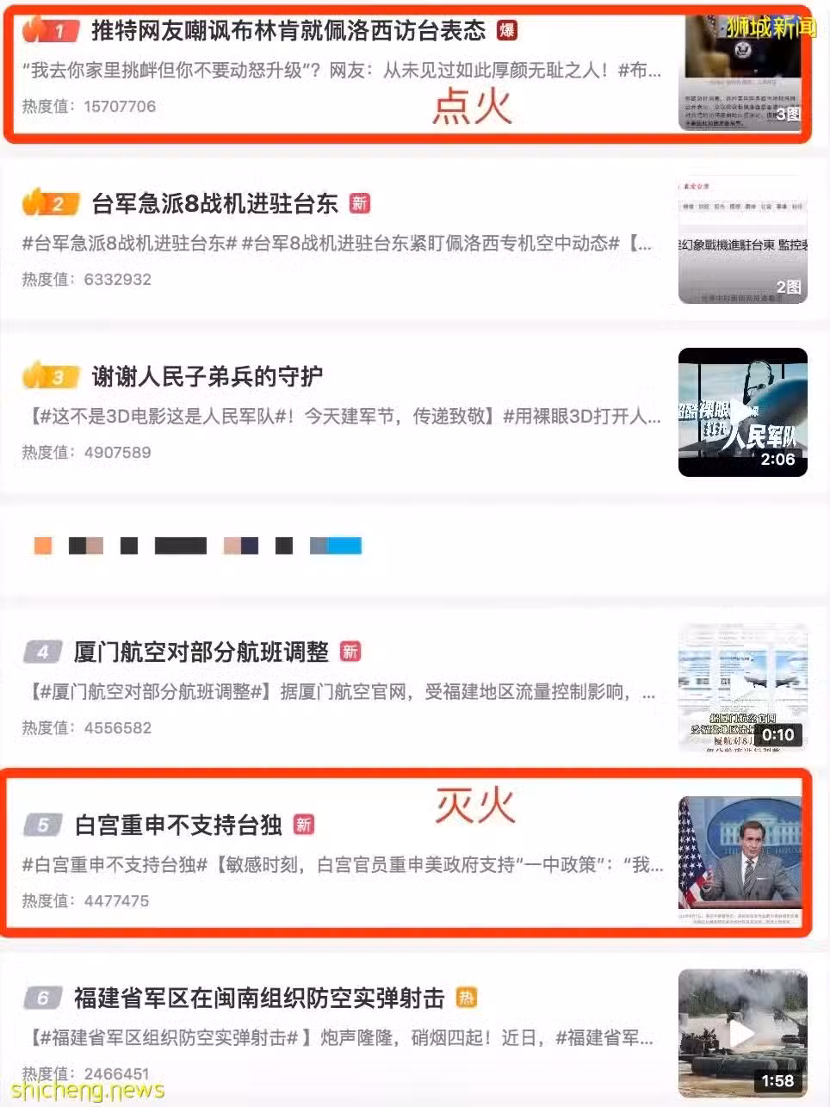This screenshot has width=830, height=1107.
Task: Click the 新 tag beside 白宫重申不支持台独
Action: [x=303, y=825]
